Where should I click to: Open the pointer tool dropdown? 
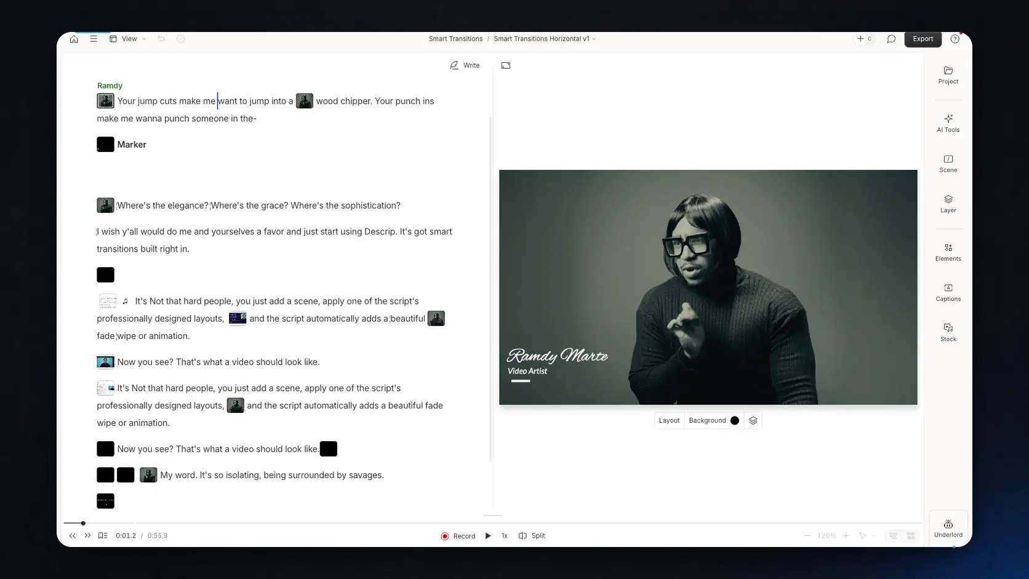coord(867,536)
